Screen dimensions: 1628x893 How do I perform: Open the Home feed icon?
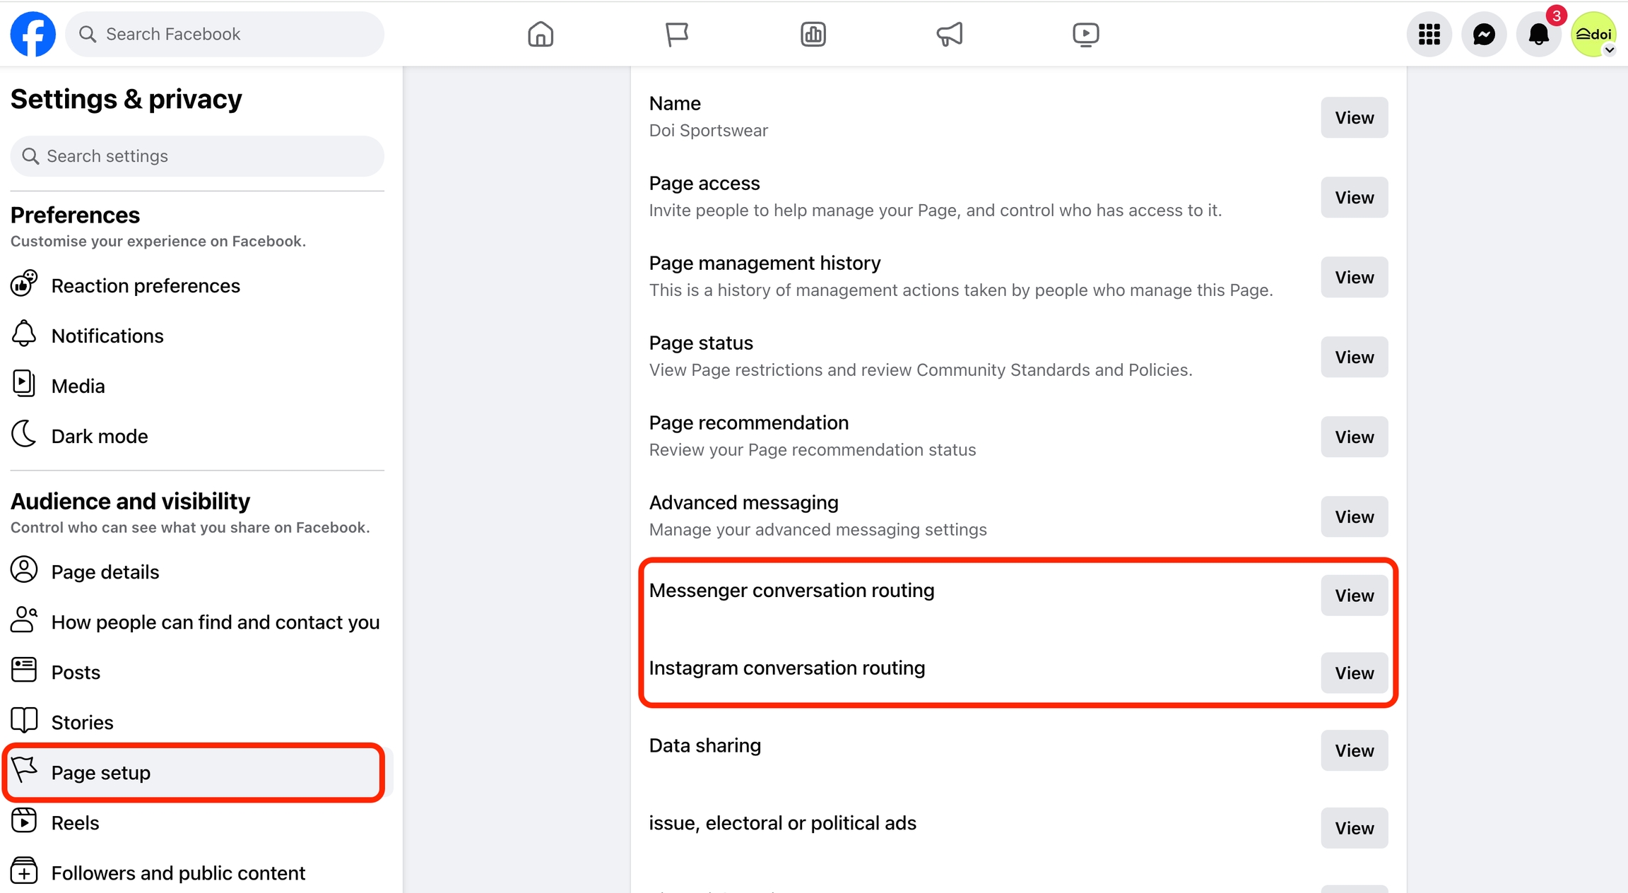(x=541, y=34)
